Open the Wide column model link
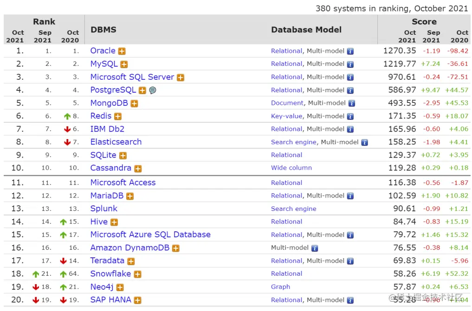Image resolution: width=472 pixels, height=311 pixels. (291, 168)
